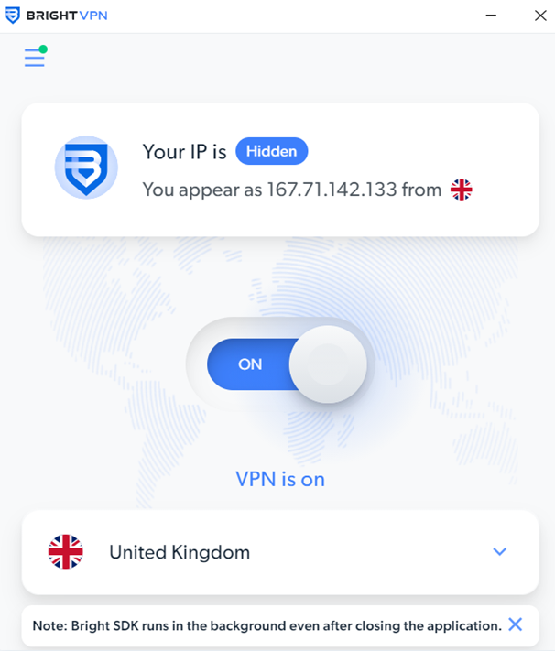
Task: Click the white round knob of VPN switch
Action: pyautogui.click(x=328, y=364)
